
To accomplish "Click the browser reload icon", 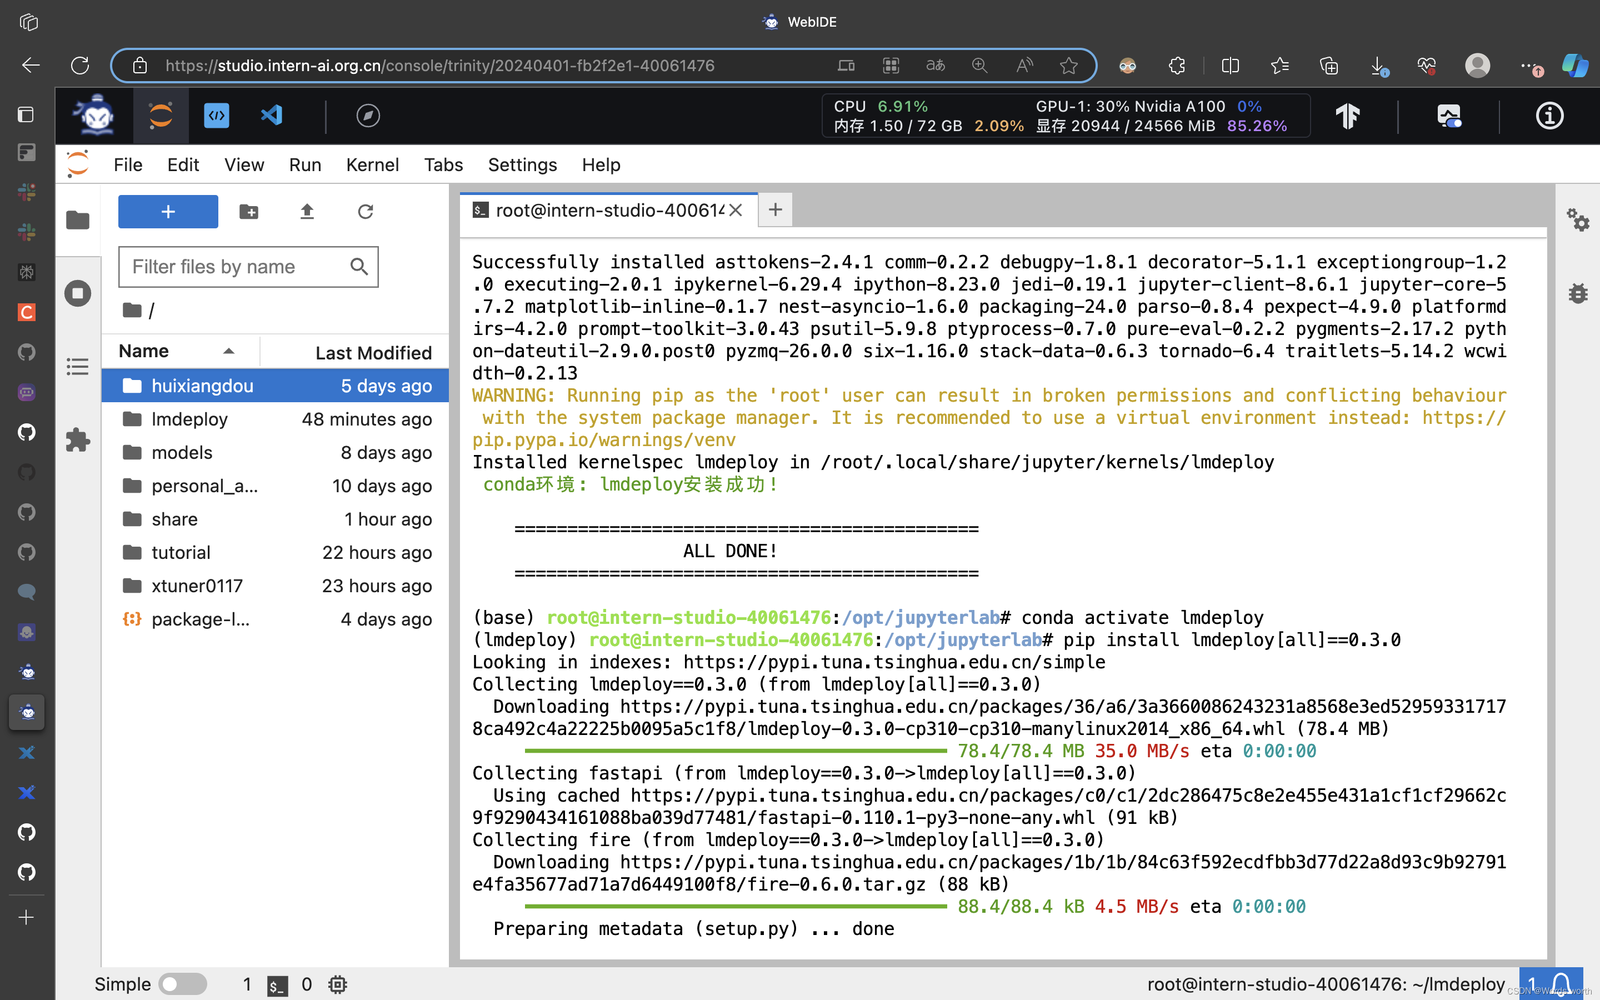I will coord(80,66).
